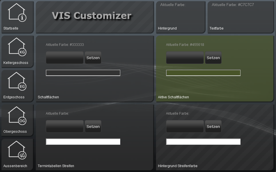Select the Erdgeschoss EG house icon
This screenshot has height=172, width=276.
(x=17, y=85)
